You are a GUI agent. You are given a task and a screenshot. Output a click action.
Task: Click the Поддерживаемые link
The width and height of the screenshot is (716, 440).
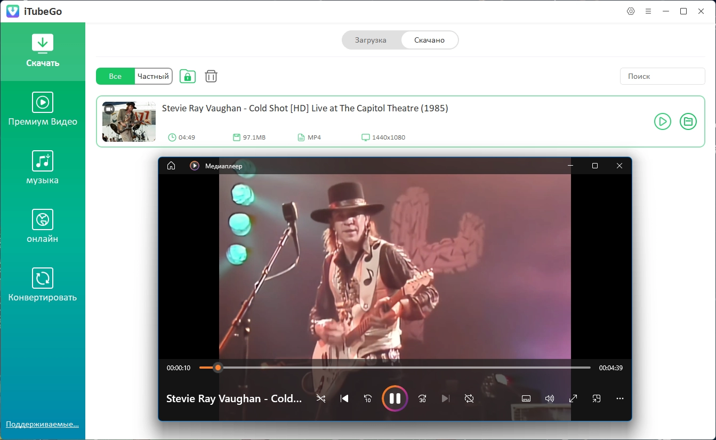pyautogui.click(x=42, y=425)
